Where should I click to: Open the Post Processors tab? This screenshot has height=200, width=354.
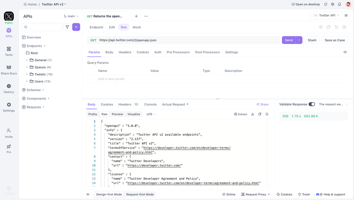point(207,52)
